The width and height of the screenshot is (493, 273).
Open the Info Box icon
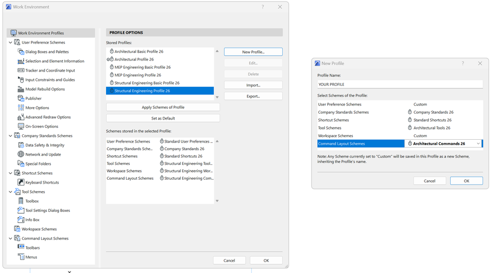point(21,220)
